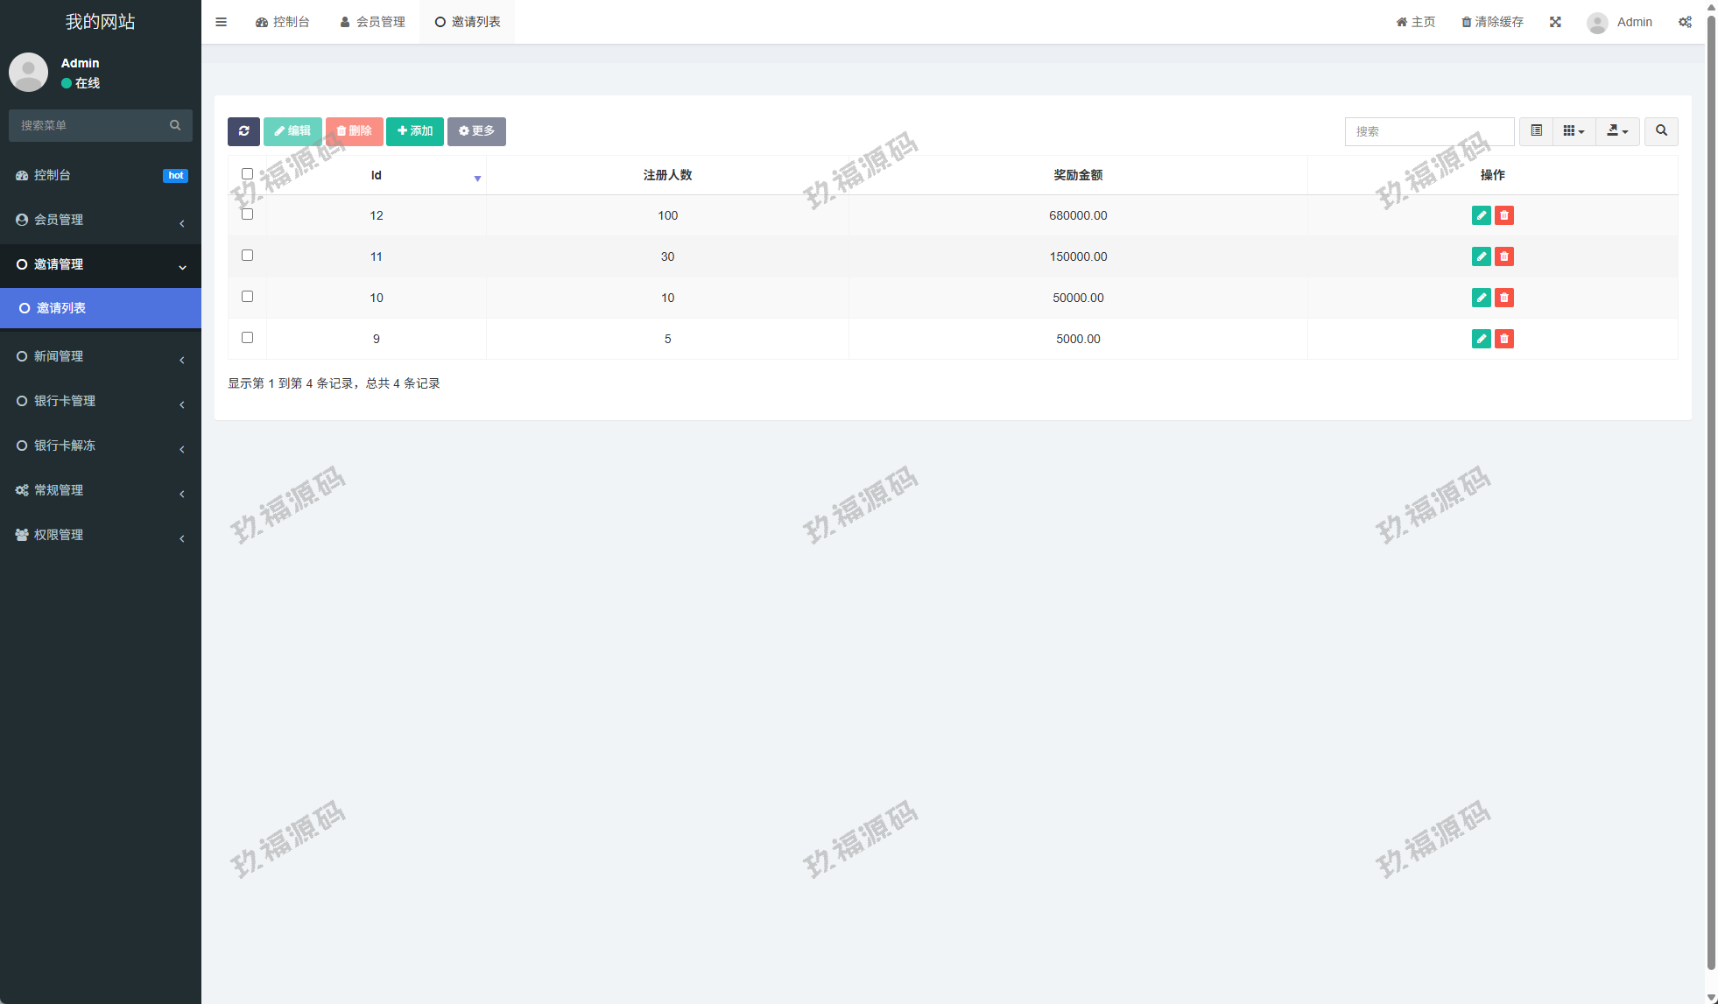Image resolution: width=1718 pixels, height=1004 pixels.
Task: Click red delete icon for row 11
Action: pos(1504,256)
